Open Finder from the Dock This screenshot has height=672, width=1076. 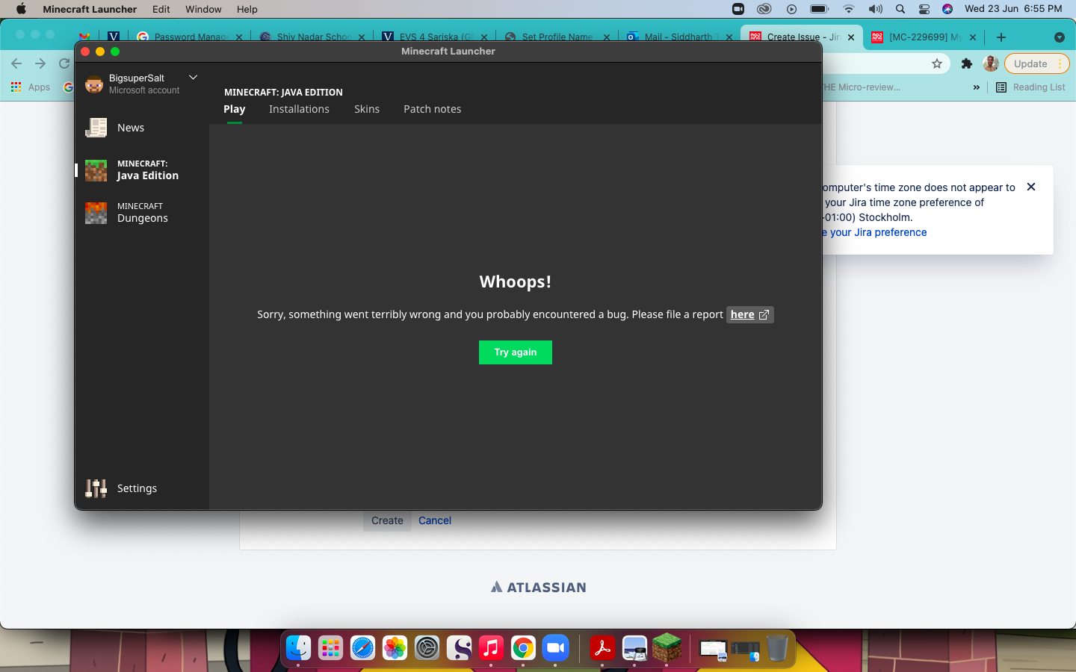299,647
